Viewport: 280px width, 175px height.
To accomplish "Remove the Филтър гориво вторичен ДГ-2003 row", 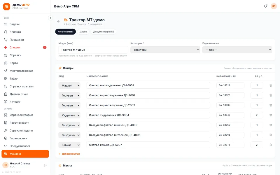I will pos(271,105).
